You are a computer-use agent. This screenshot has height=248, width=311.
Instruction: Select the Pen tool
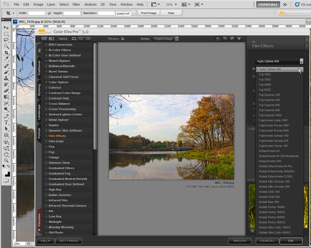pyautogui.click(x=6, y=116)
